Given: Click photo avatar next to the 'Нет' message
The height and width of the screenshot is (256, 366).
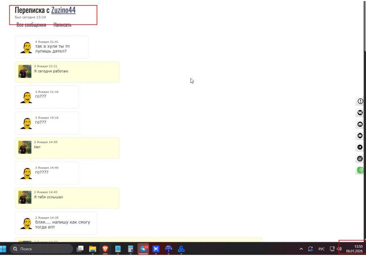Looking at the screenshot, I should [25, 147].
